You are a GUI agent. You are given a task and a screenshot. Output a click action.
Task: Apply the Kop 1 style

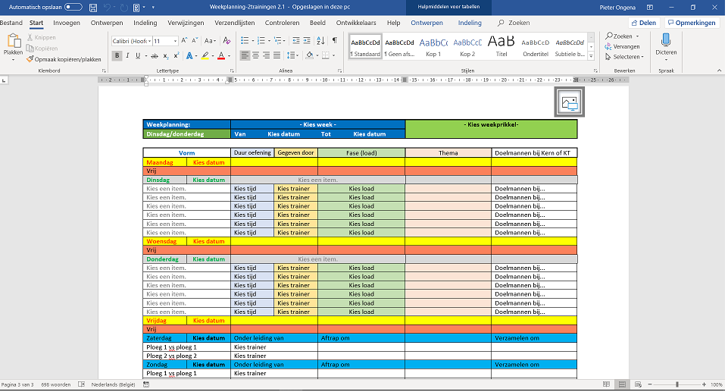coord(433,46)
